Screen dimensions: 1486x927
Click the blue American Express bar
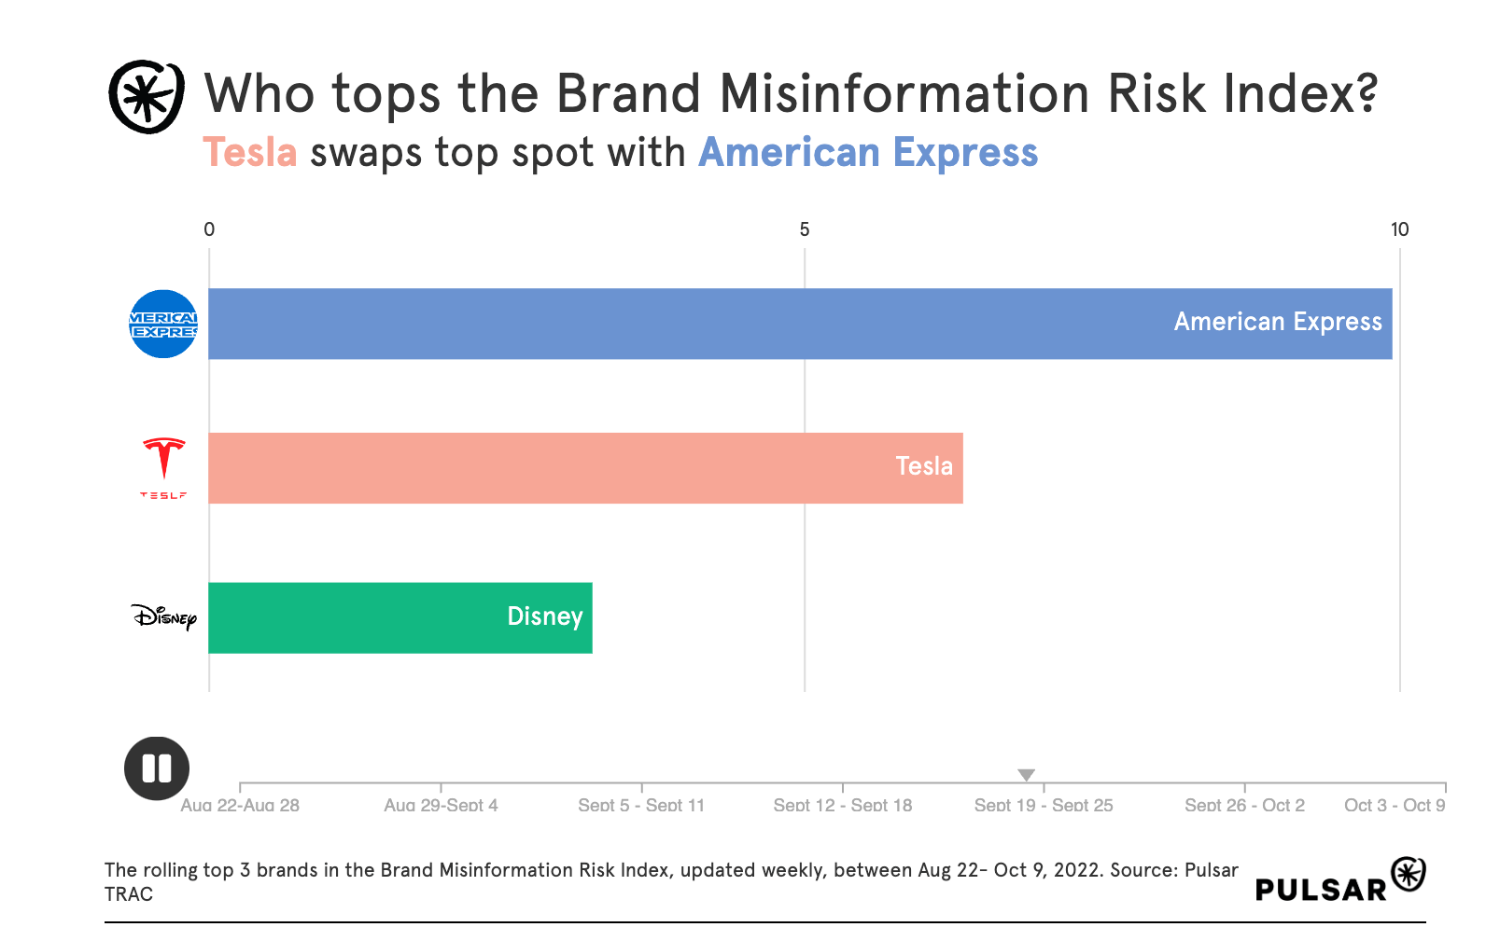pos(800,324)
